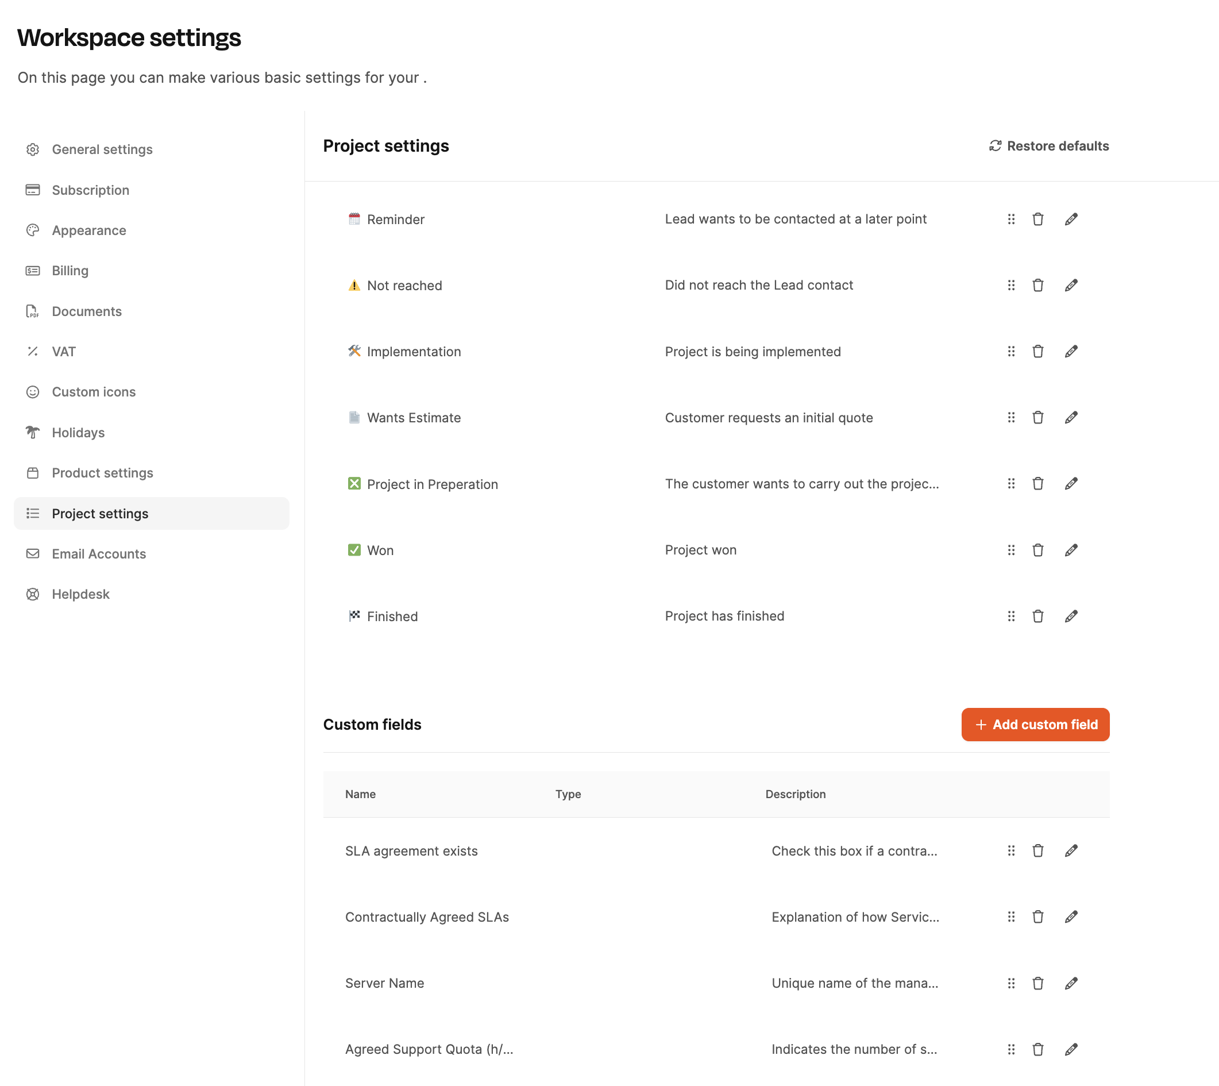Open General settings section
The height and width of the screenshot is (1086, 1219).
pos(102,149)
